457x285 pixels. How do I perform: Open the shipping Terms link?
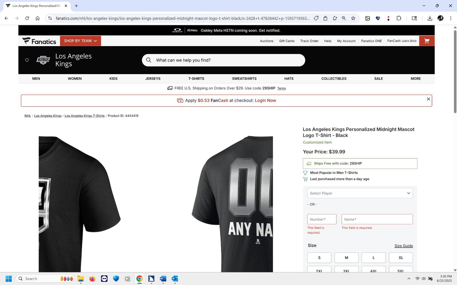click(282, 88)
